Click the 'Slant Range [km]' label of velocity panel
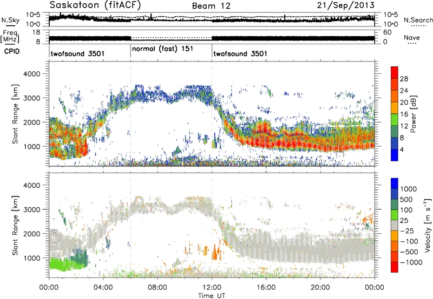 (x=15, y=226)
